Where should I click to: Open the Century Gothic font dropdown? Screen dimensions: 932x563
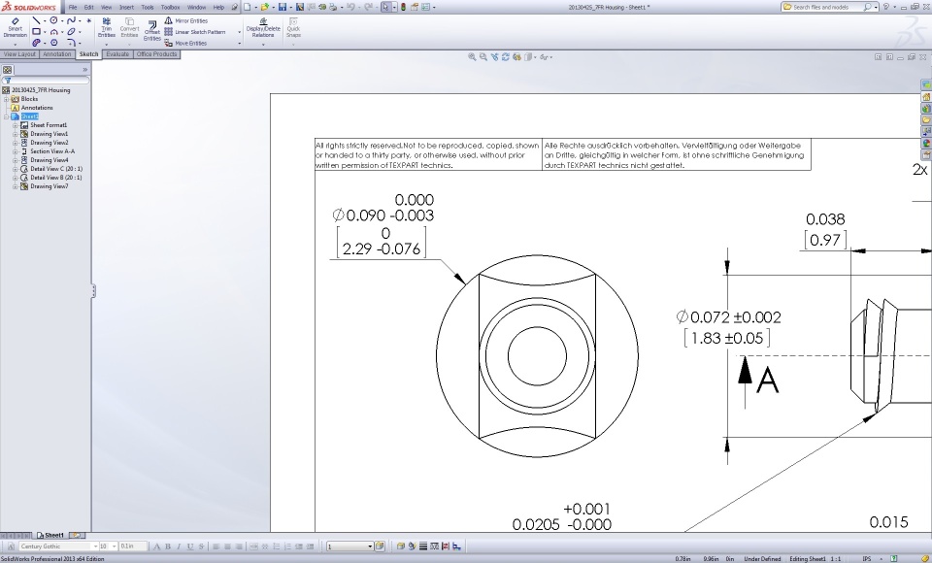(x=95, y=546)
